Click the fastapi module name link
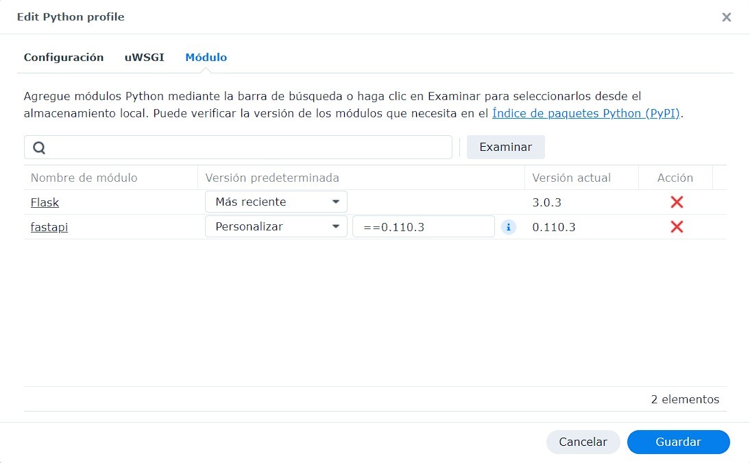This screenshot has height=463, width=750. coord(49,227)
